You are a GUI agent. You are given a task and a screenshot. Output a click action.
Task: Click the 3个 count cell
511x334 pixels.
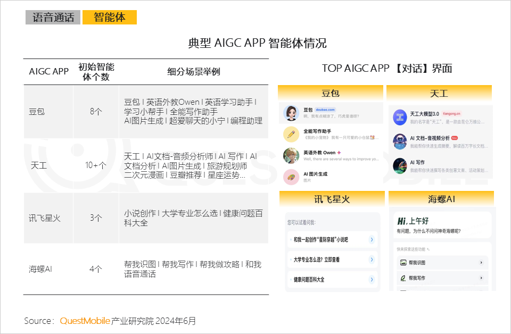[x=96, y=218]
